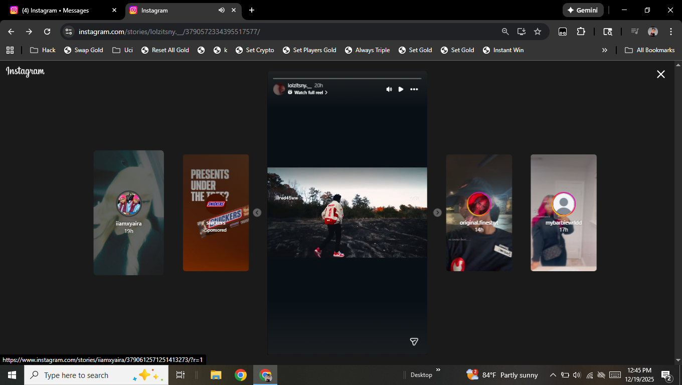Open Task View on taskbar

(181, 375)
